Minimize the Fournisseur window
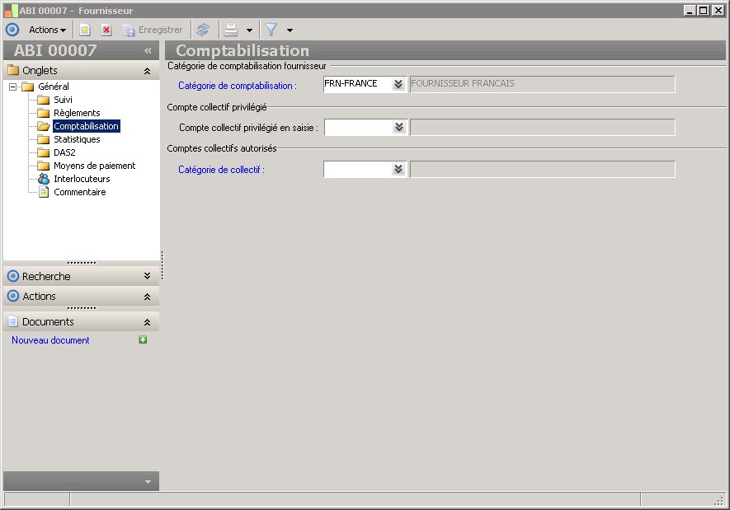This screenshot has height=510, width=730. click(690, 10)
